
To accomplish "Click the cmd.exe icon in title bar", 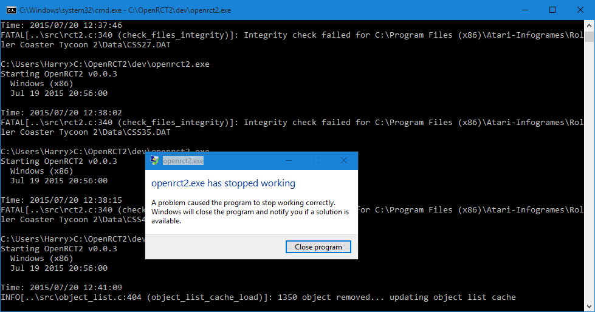I will point(11,10).
